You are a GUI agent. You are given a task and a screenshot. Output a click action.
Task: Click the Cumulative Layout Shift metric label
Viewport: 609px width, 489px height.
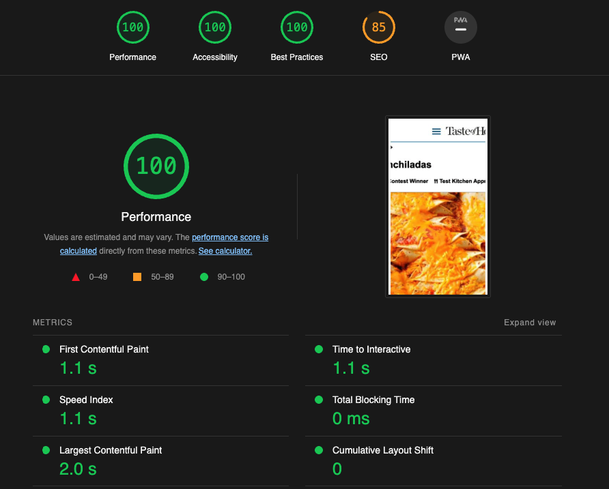[x=383, y=450]
